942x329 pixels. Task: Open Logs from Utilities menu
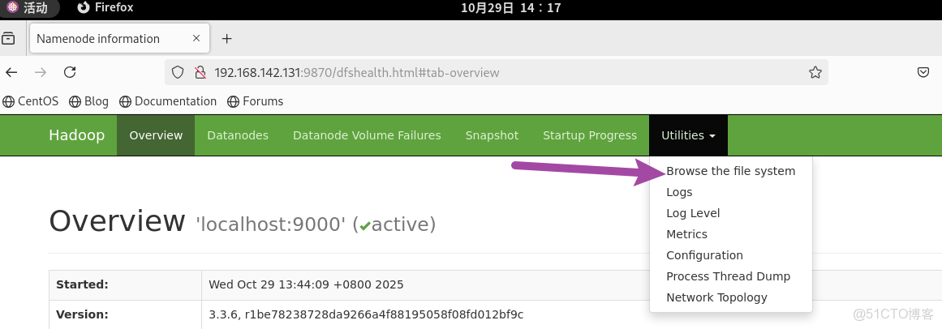[x=679, y=192]
